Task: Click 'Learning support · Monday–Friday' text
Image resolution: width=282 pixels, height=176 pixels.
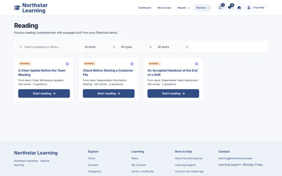Action: point(241,164)
